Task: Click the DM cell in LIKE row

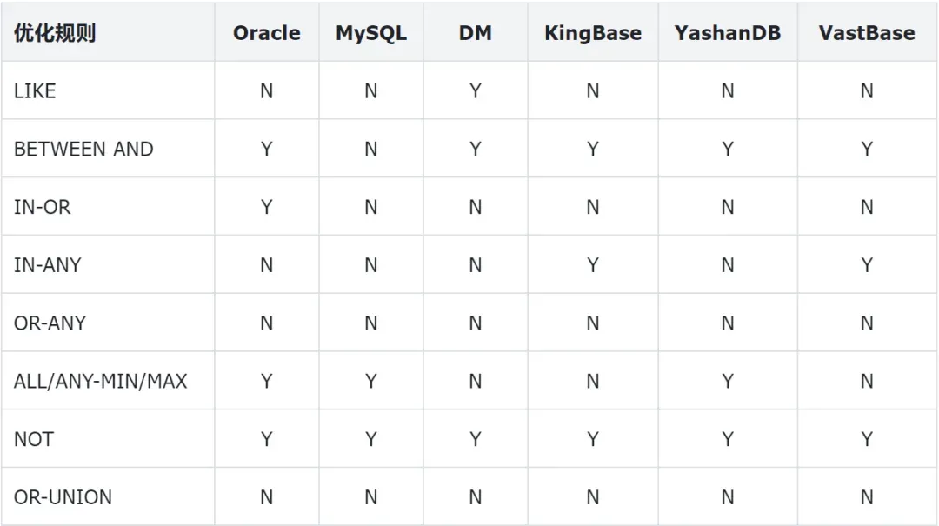Action: (475, 90)
